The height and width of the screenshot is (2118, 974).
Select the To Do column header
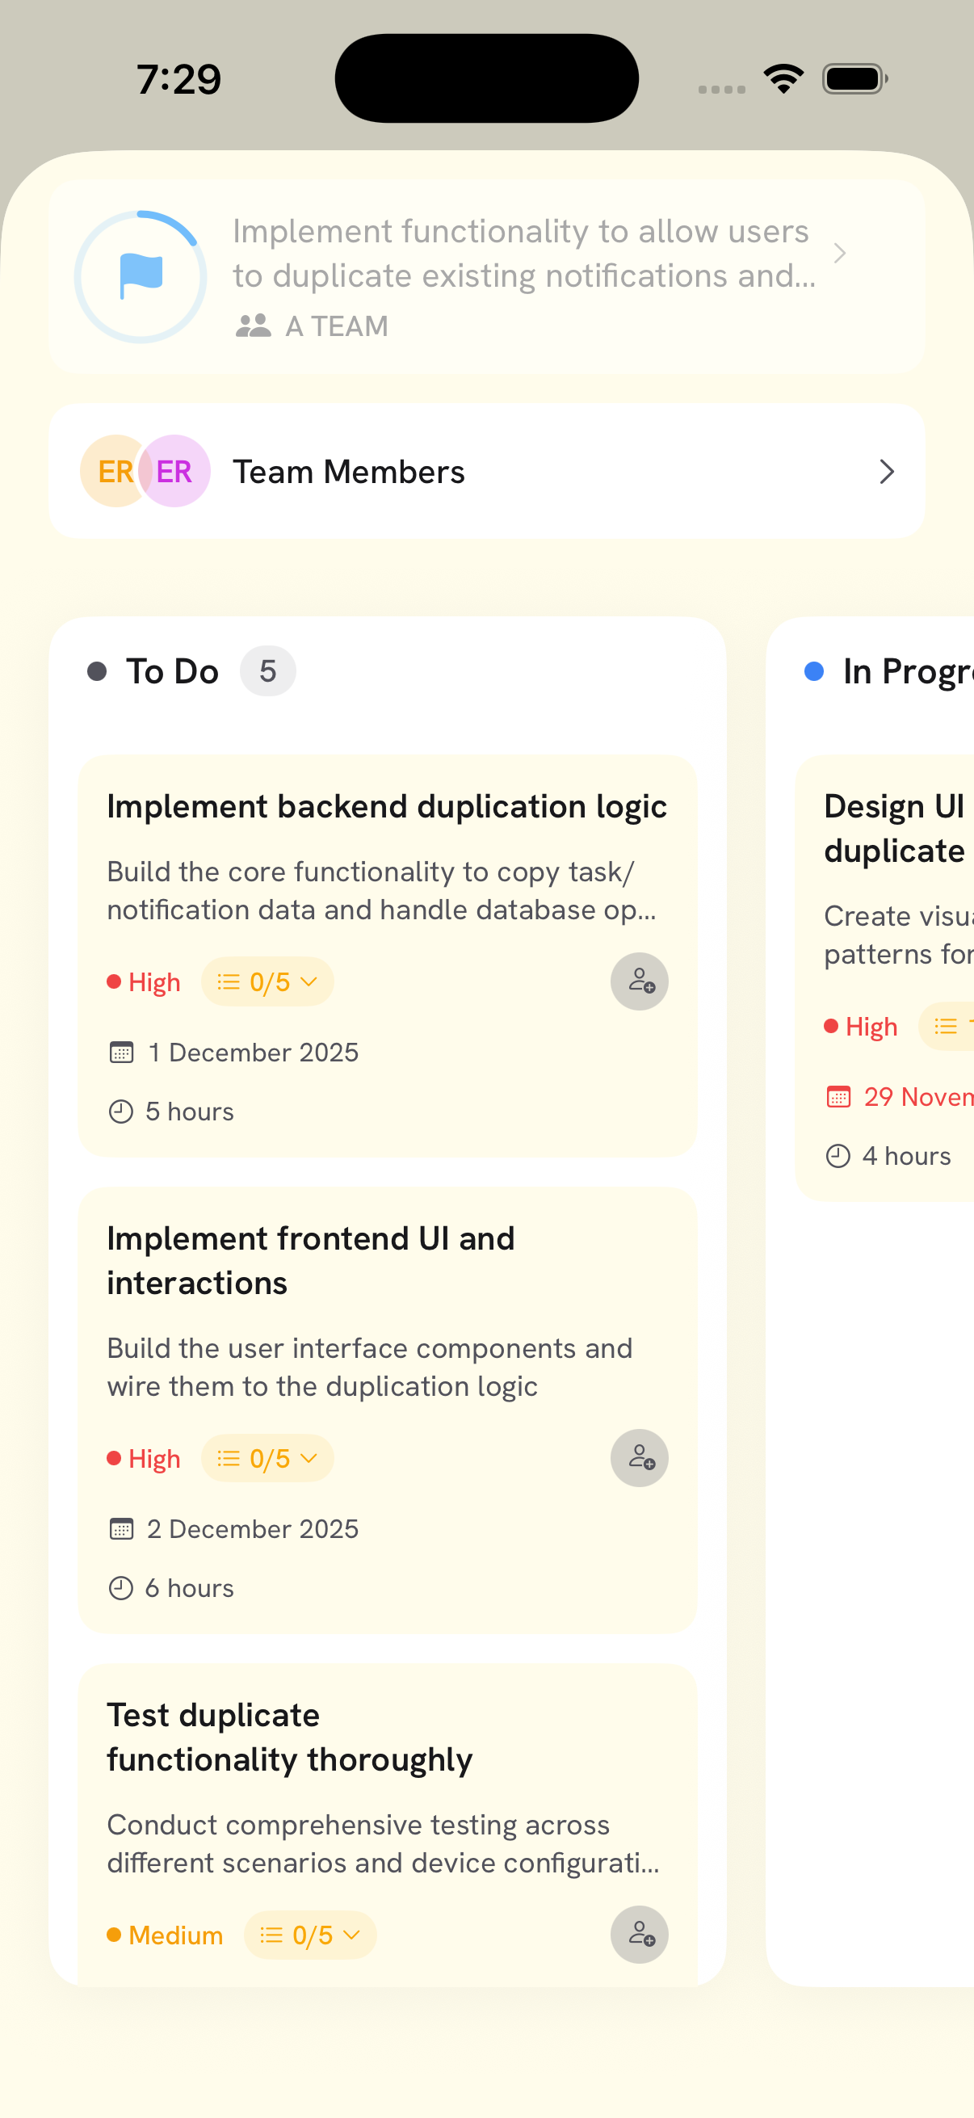click(172, 672)
